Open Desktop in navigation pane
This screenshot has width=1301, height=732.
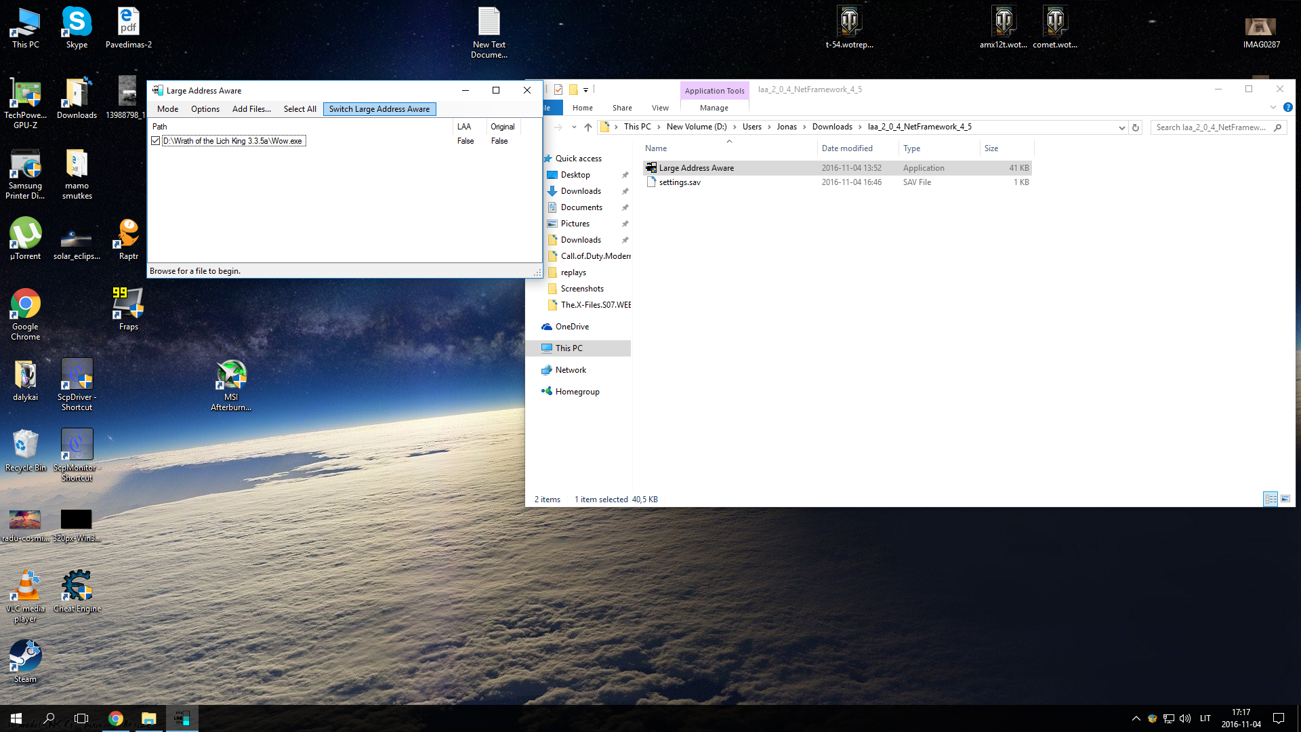575,175
